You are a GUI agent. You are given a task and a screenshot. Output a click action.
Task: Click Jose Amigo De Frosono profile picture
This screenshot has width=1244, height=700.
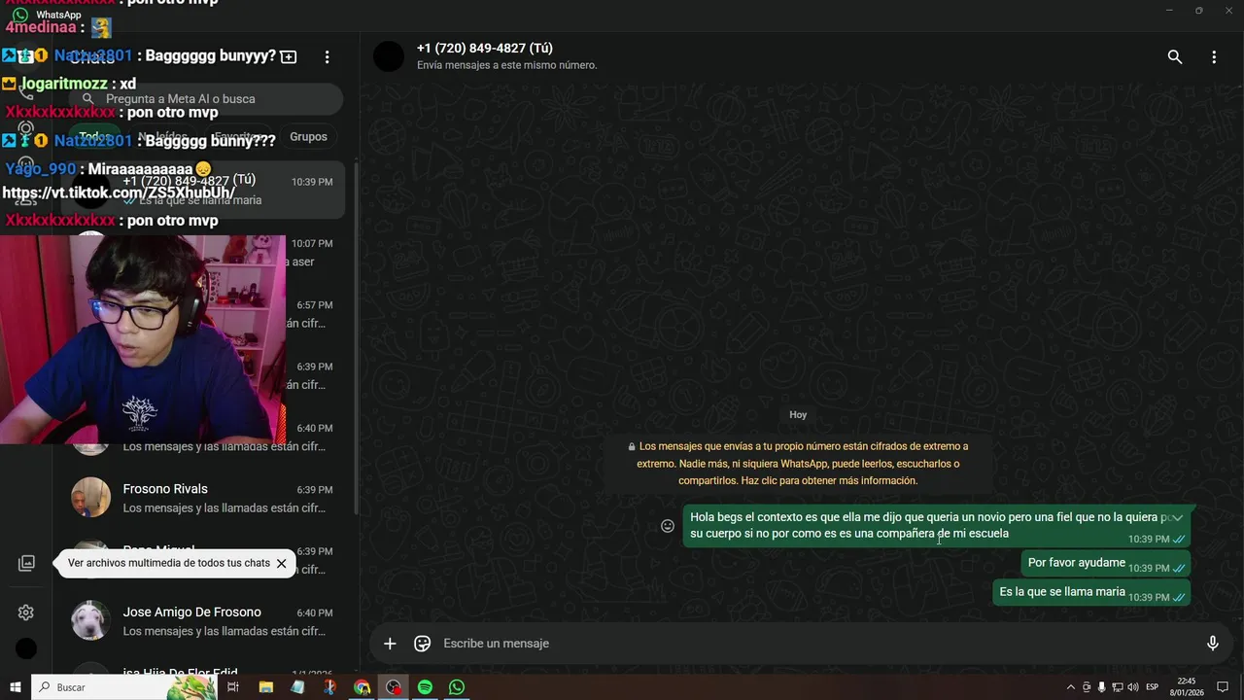(90, 620)
